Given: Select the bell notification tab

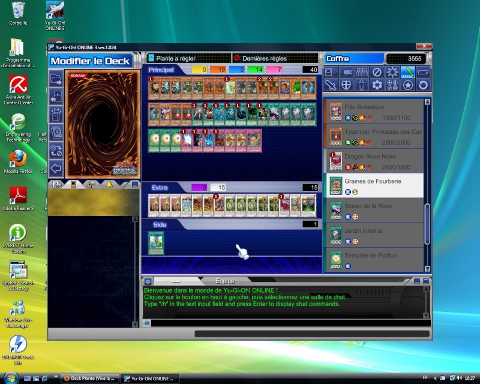Looking at the screenshot, I should point(109,184).
